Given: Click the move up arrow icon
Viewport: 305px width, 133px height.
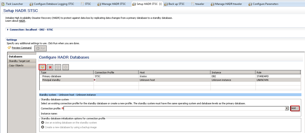Looking at the screenshot, I should (58, 67).
